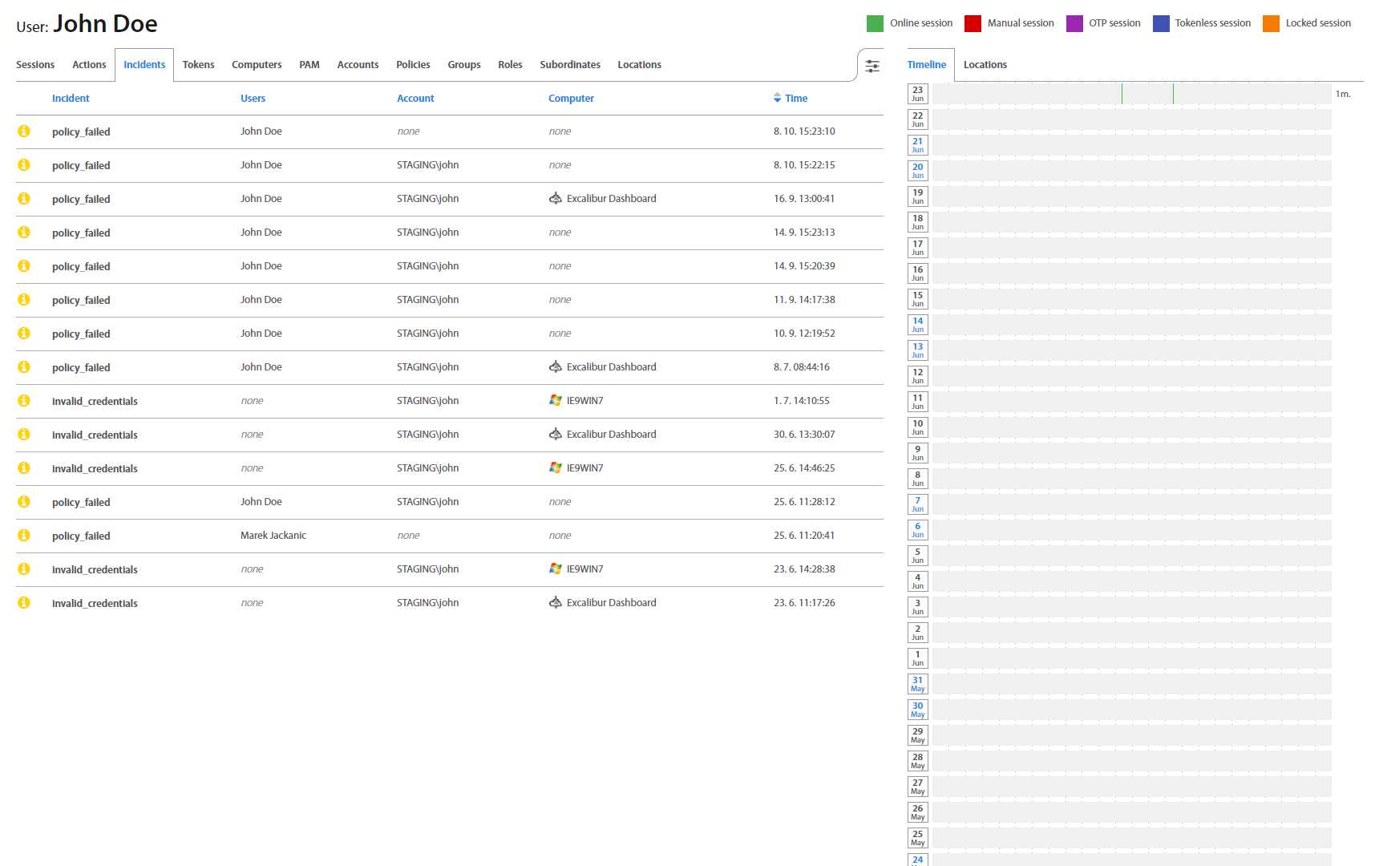Click the green Online session swatch
This screenshot has height=866, width=1379.
(875, 23)
